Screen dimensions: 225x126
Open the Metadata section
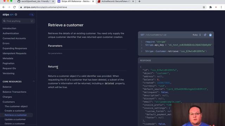pyautogui.click(x=8, y=58)
